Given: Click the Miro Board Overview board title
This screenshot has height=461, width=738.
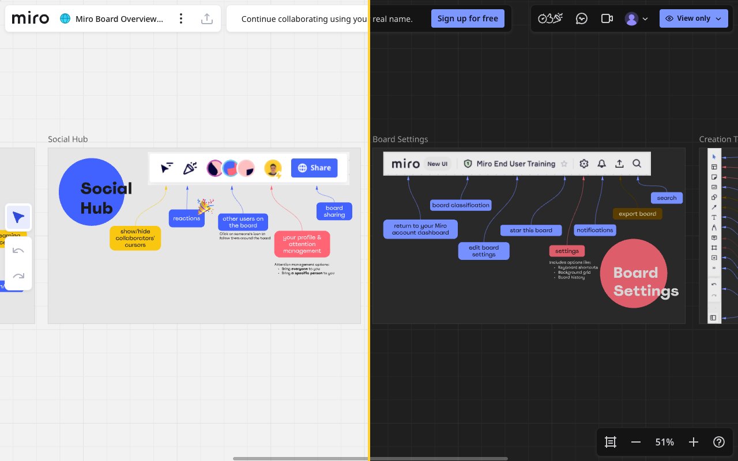Looking at the screenshot, I should 119,19.
